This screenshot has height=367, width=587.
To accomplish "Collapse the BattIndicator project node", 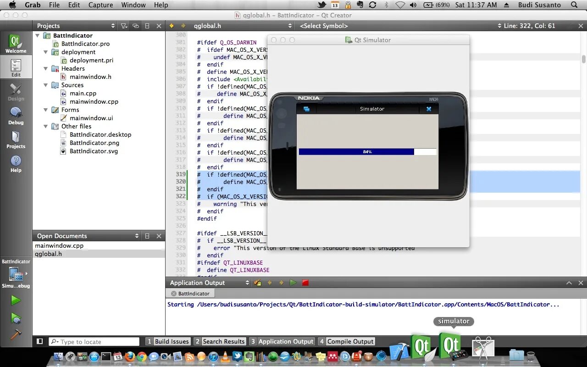I will [x=38, y=35].
